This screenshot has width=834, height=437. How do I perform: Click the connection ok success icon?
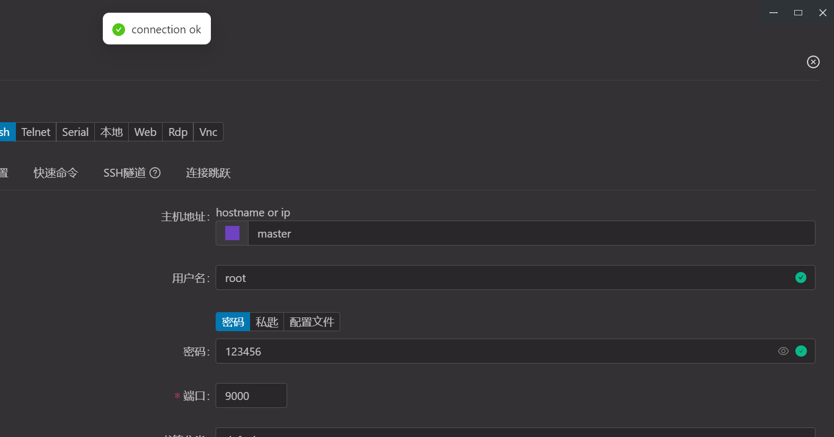coord(119,30)
